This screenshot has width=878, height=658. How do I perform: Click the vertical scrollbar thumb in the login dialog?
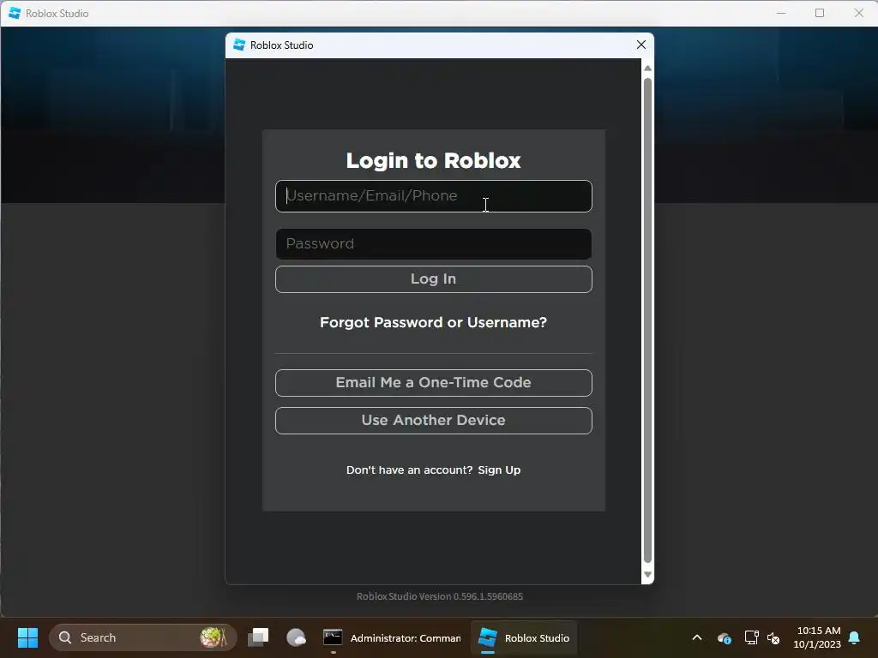[x=647, y=320]
